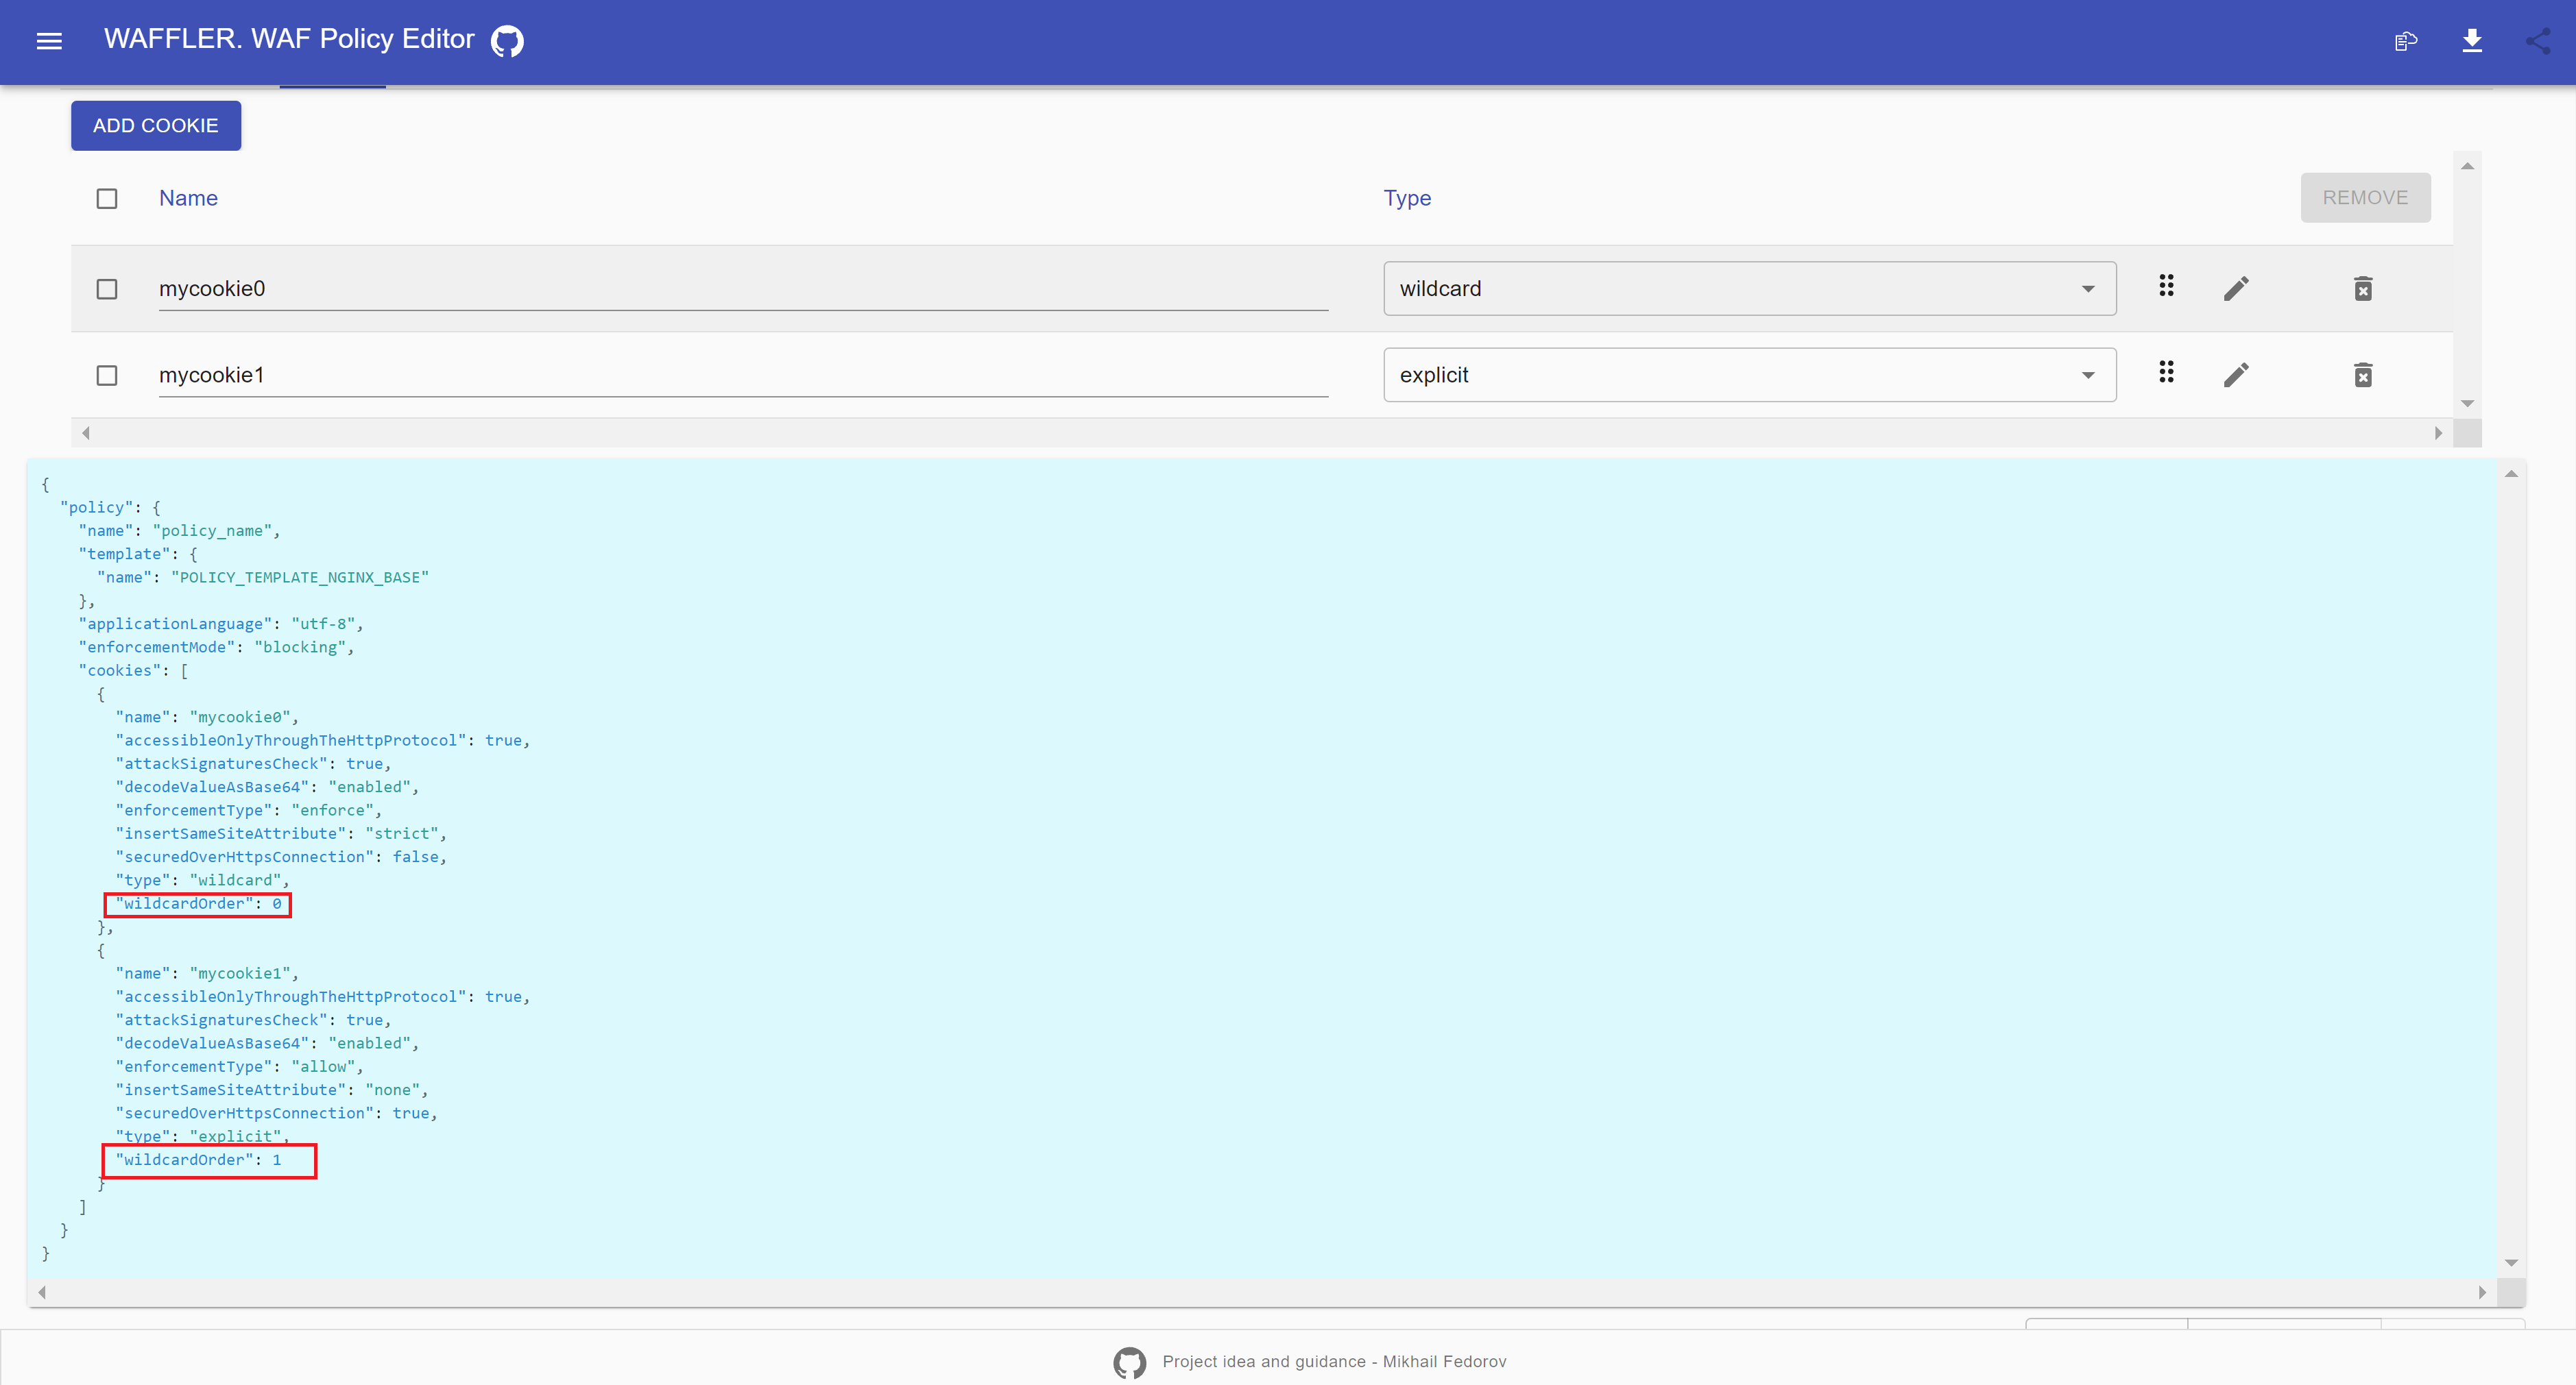
Task: Edit the mycookie0 cookie settings
Action: [x=2237, y=288]
